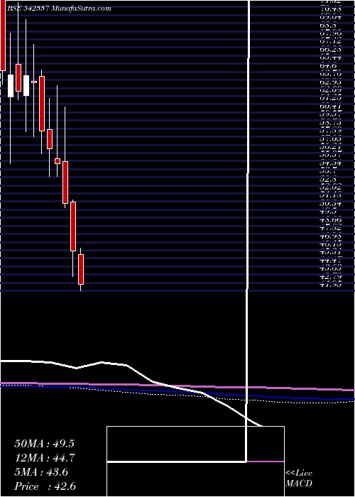The image size is (355, 497).
Task: Click the Price : 42.6 value
Action: point(45,486)
